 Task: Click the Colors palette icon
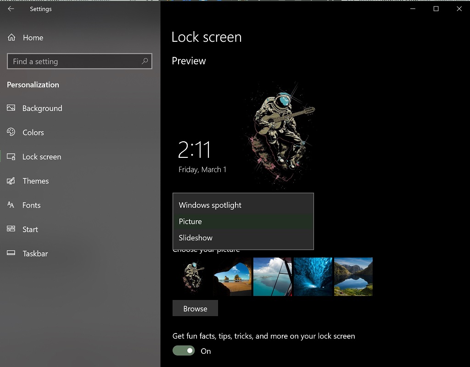click(x=11, y=132)
